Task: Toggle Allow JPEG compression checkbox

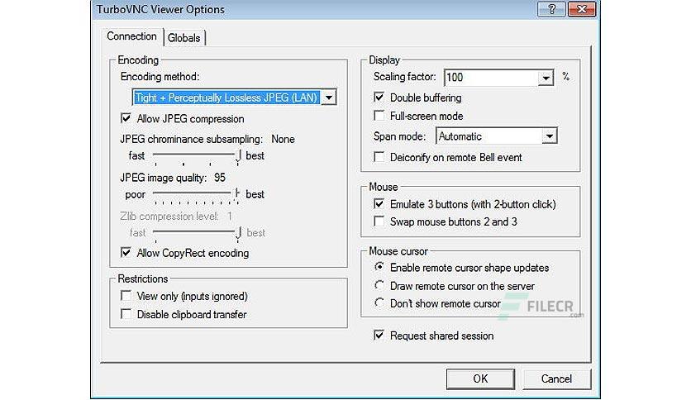Action: coord(126,118)
